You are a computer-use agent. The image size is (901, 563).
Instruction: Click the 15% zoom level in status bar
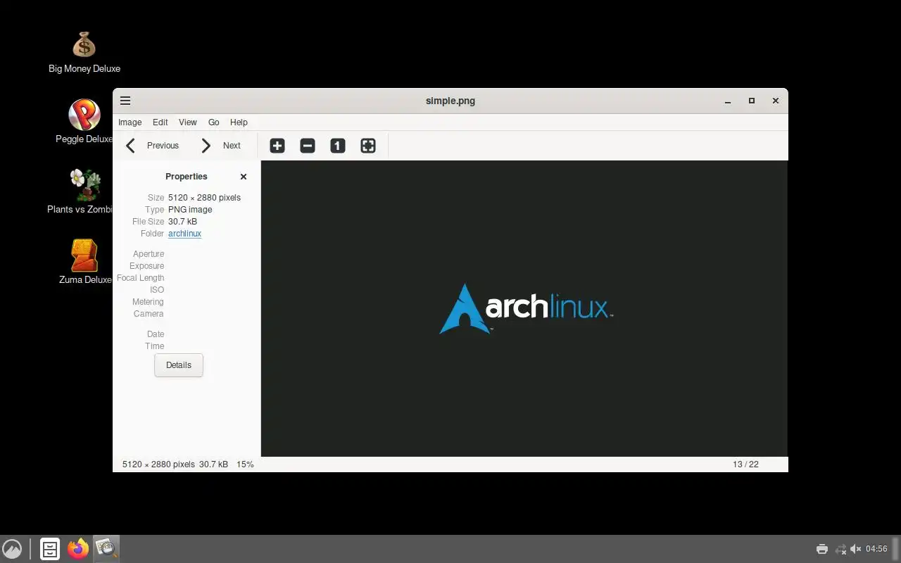245,464
